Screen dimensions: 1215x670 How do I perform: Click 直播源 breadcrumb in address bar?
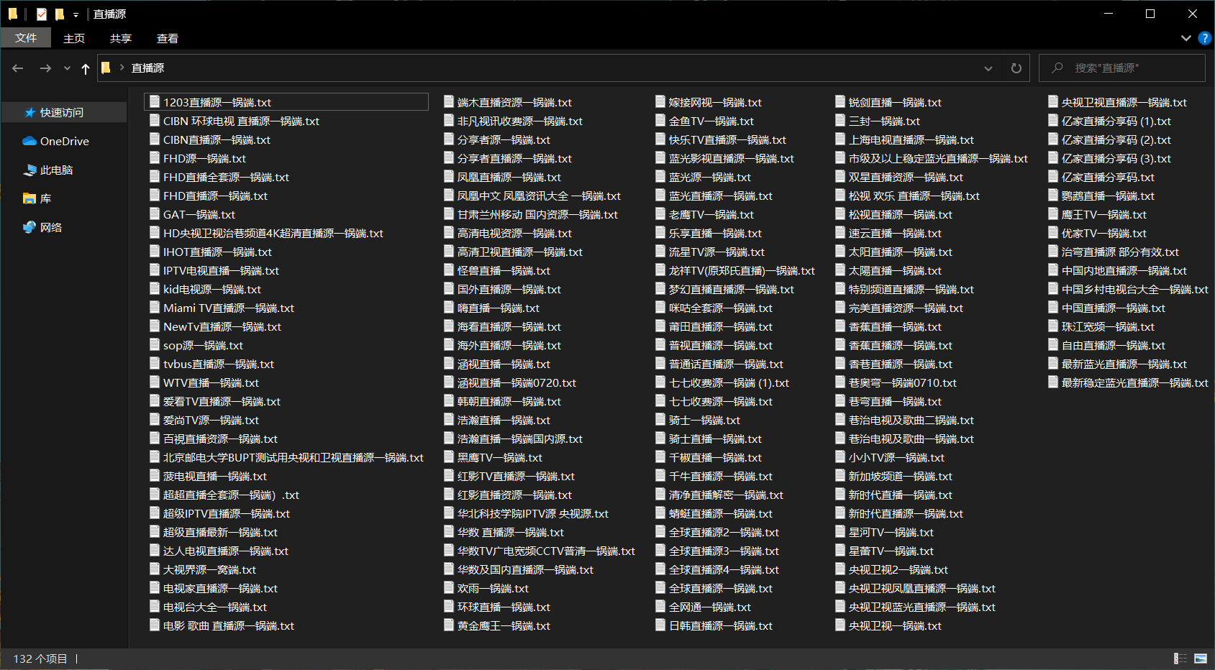(147, 68)
